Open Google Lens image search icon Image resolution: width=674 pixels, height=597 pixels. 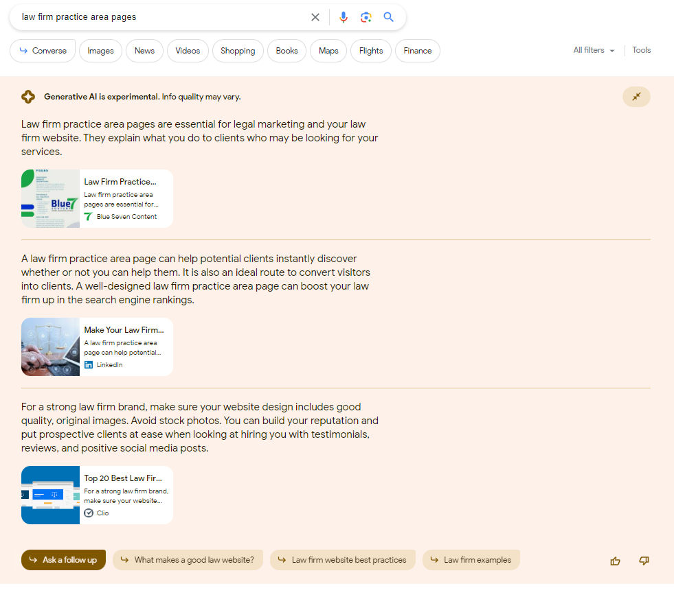[x=366, y=17]
